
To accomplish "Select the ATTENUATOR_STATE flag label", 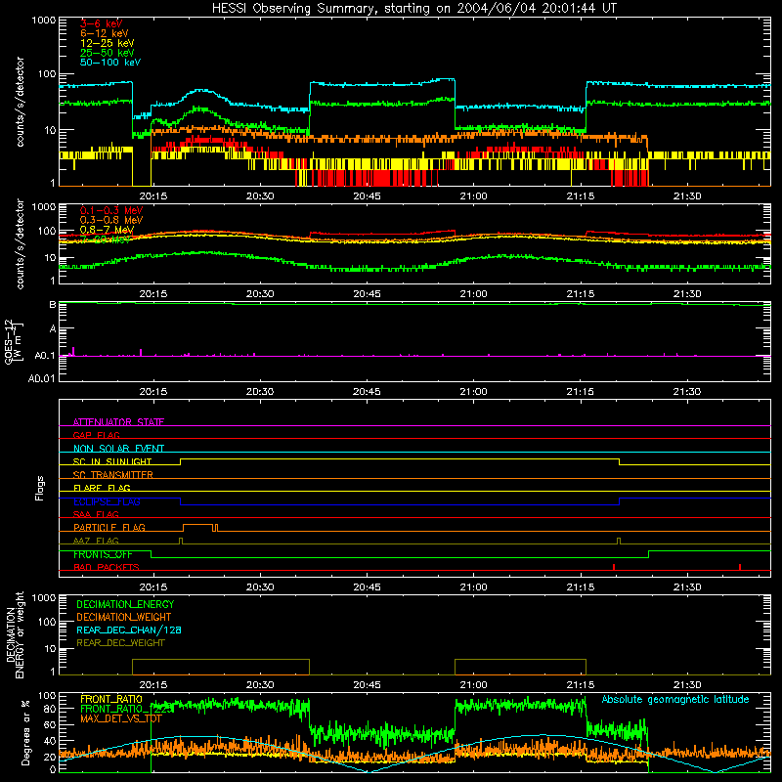I will tap(118, 422).
